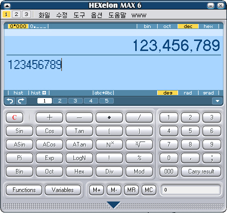
Task: Click the multiply dot key
Action: (x=109, y=117)
